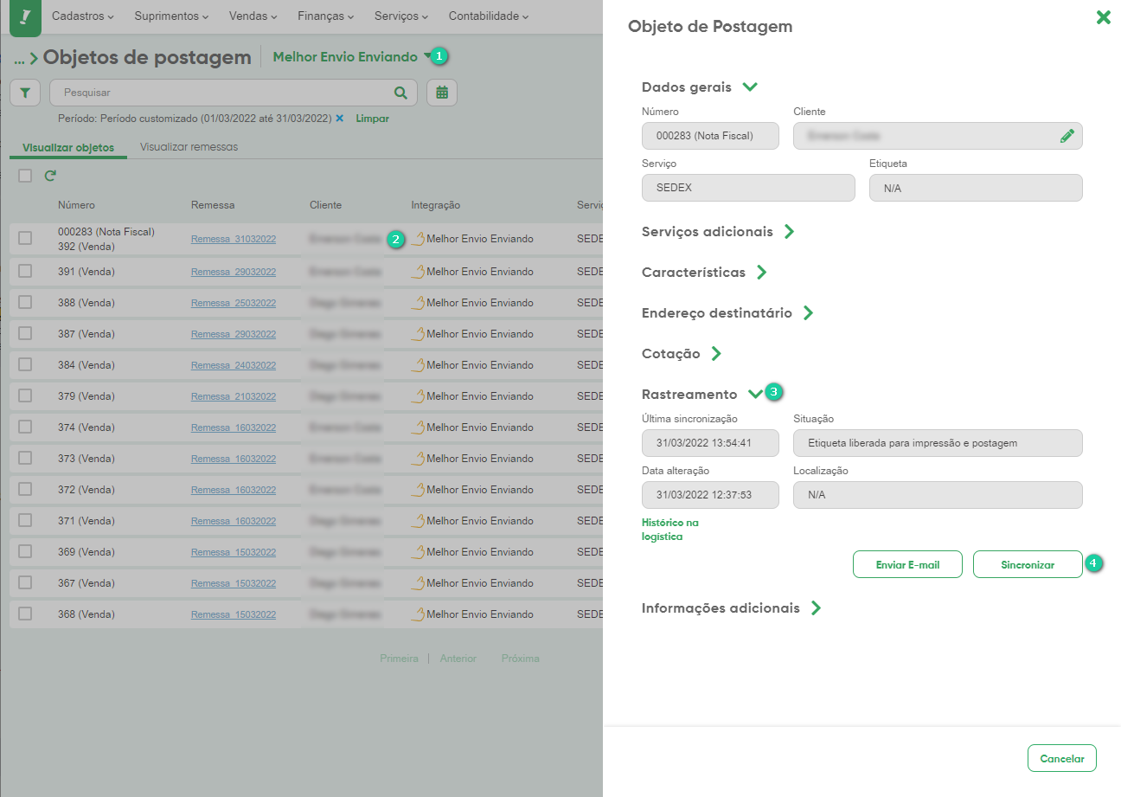Viewport: 1121px width, 797px height.
Task: Click the Limpar filter link
Action: (372, 118)
